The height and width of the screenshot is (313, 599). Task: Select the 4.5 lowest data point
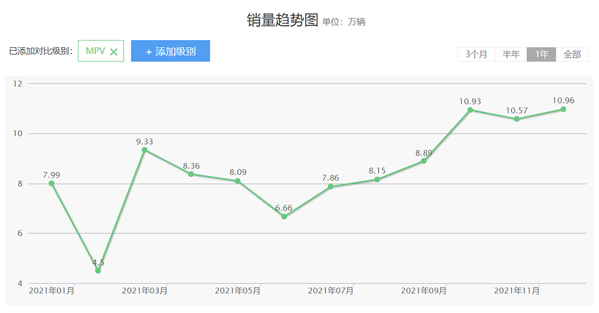[x=98, y=270]
